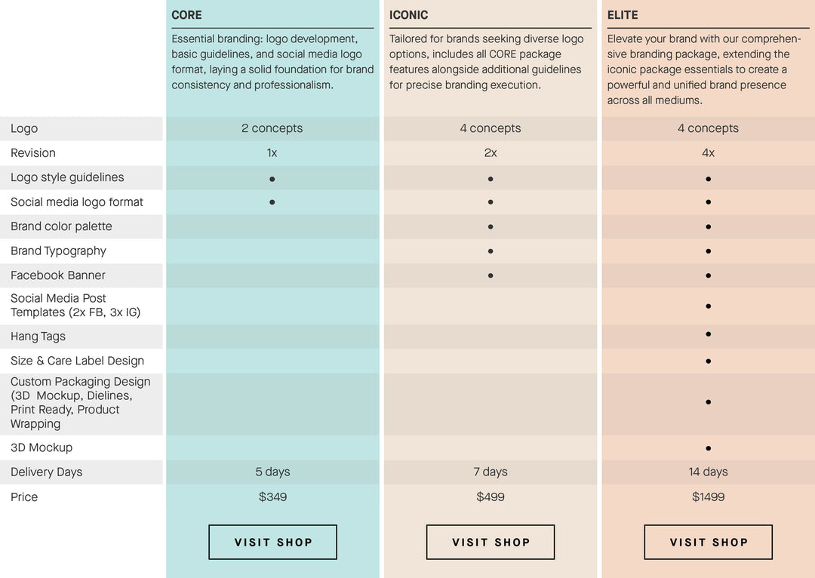
Task: Click the ICONIC bullet for Facebook Banner
Action: coord(491,275)
